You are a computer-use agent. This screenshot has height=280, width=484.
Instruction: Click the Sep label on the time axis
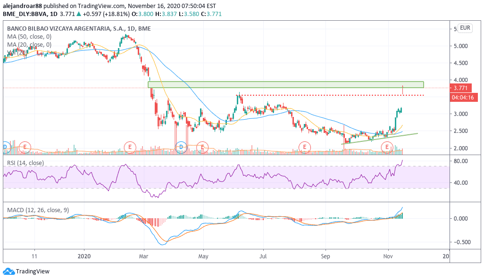[x=325, y=256]
